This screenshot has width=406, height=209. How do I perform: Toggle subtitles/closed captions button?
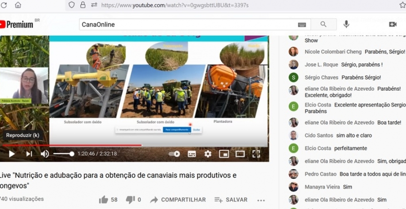tap(192, 154)
